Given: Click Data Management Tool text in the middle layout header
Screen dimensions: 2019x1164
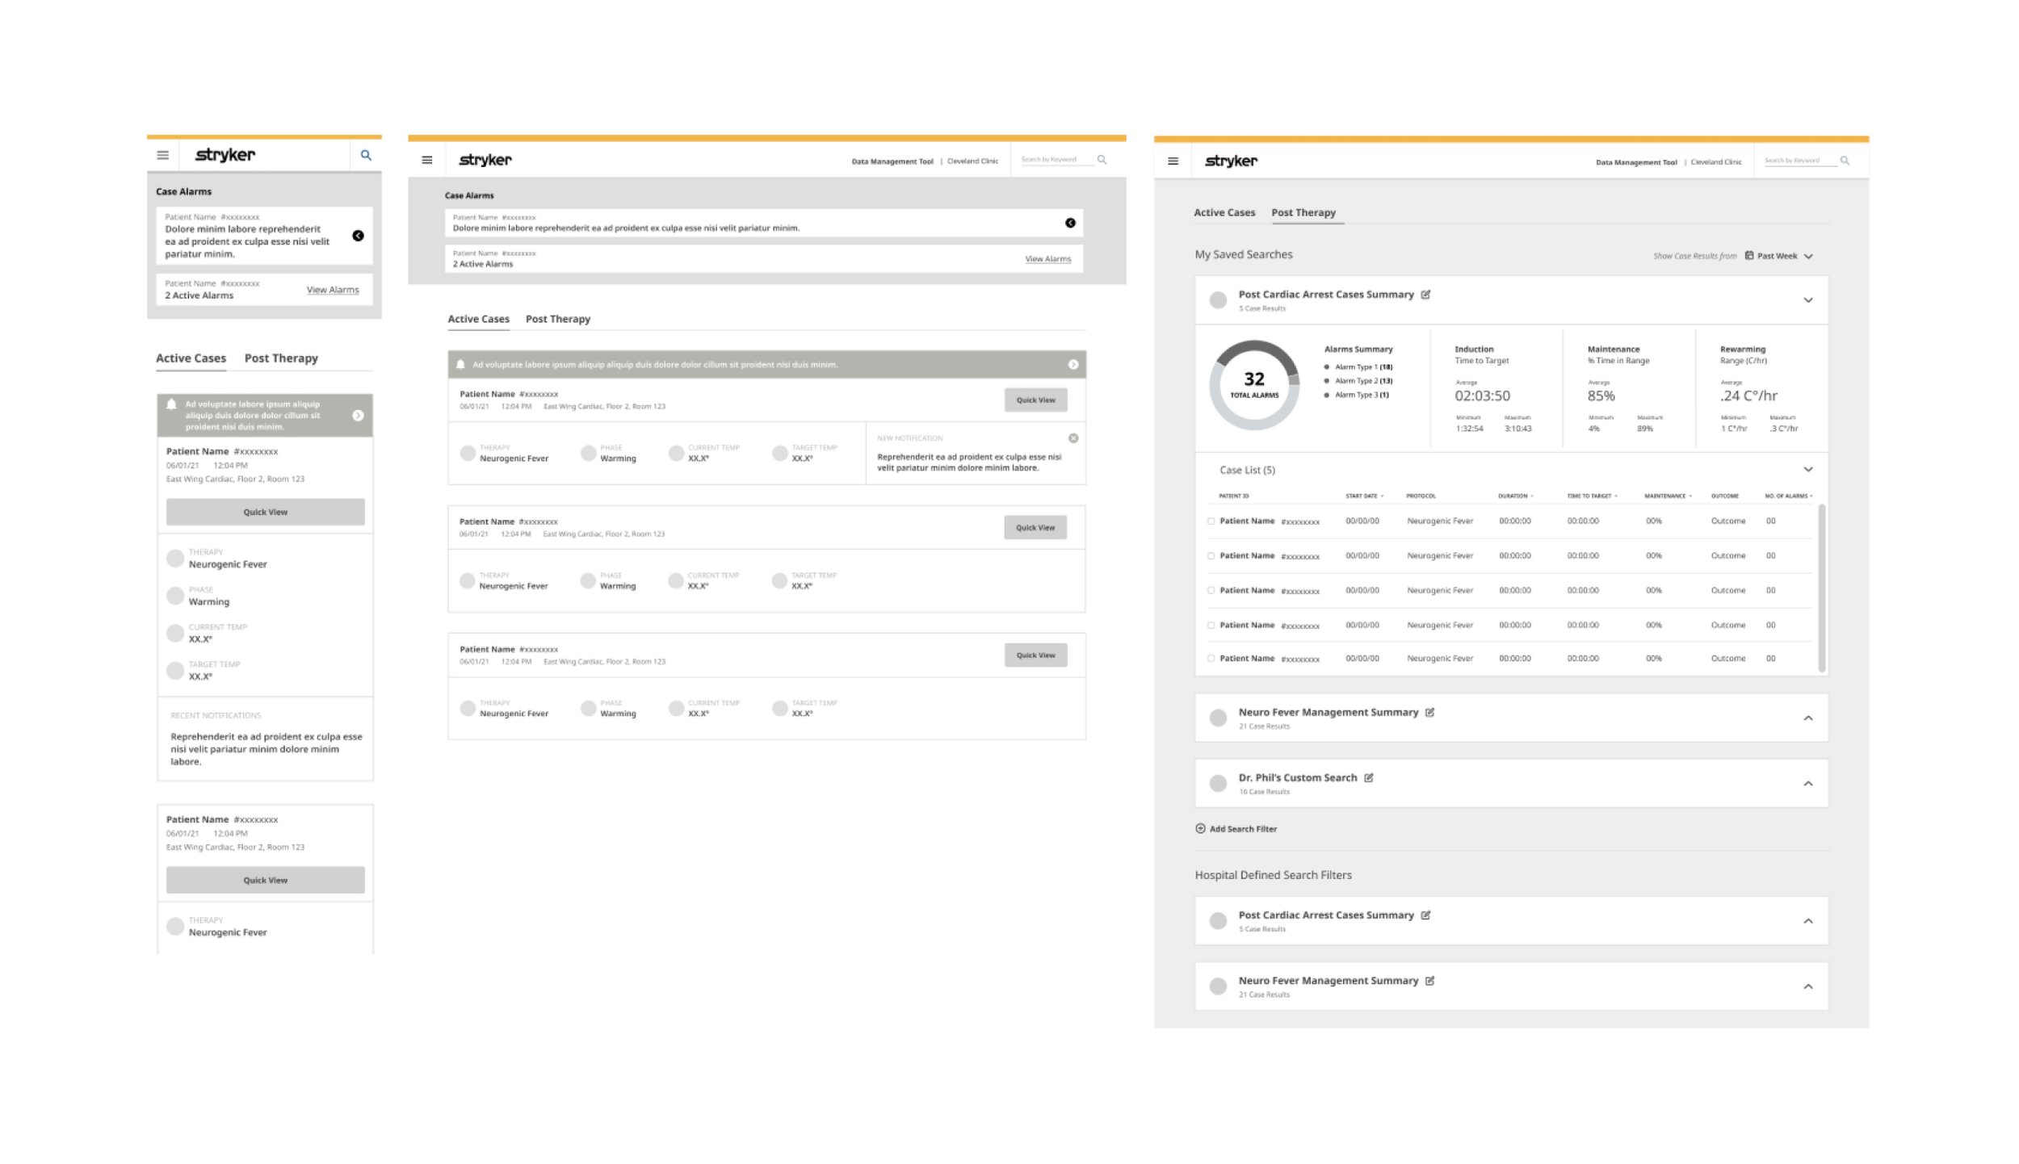Looking at the screenshot, I should 892,161.
